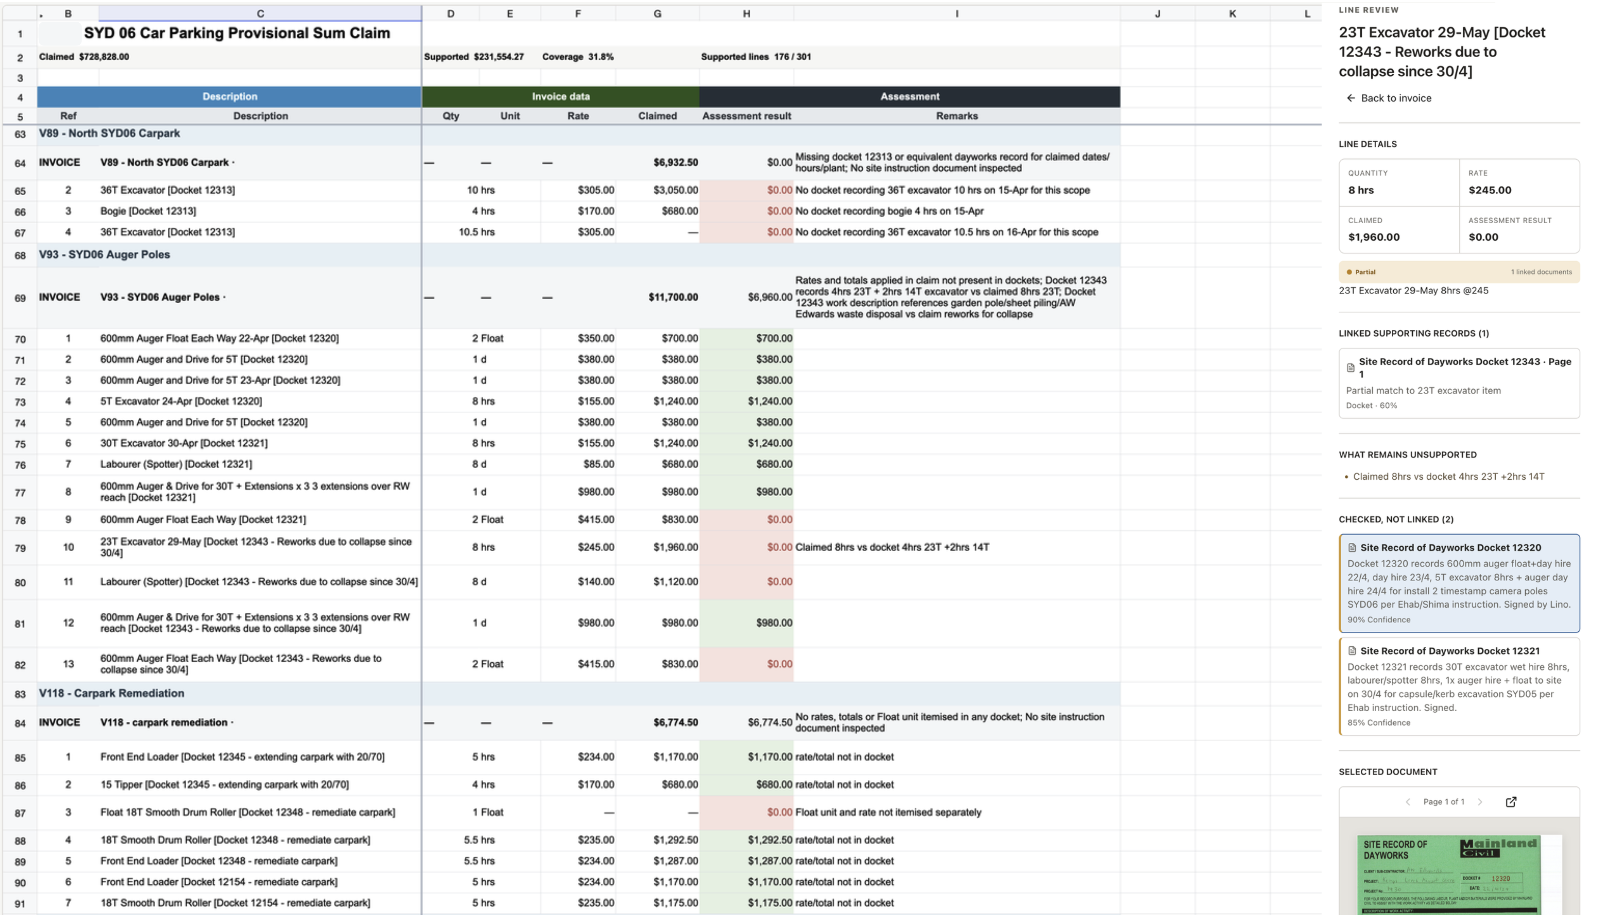Select row 84 header number
Image resolution: width=1597 pixels, height=919 pixels.
tap(20, 723)
